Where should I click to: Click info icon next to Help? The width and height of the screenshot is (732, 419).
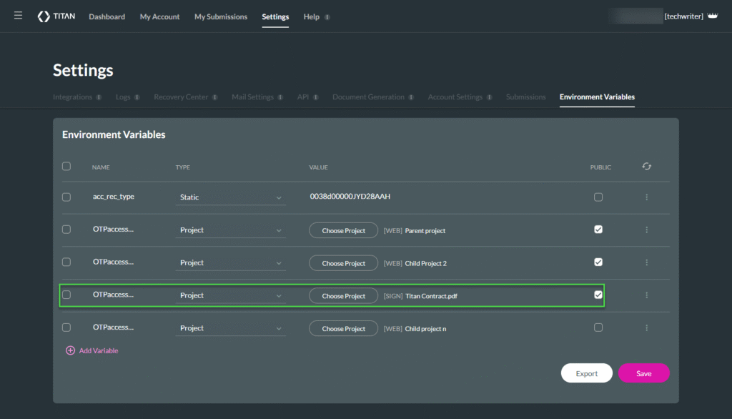[x=327, y=17]
